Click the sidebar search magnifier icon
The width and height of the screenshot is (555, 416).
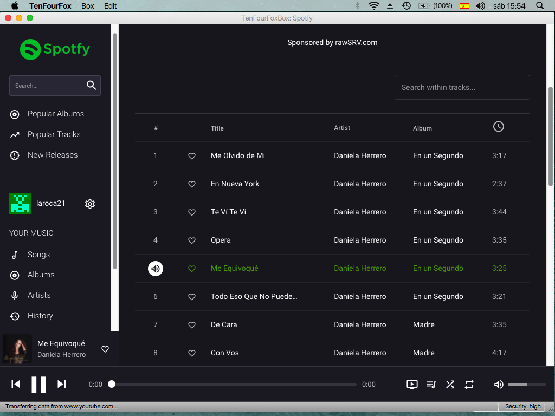coord(91,85)
